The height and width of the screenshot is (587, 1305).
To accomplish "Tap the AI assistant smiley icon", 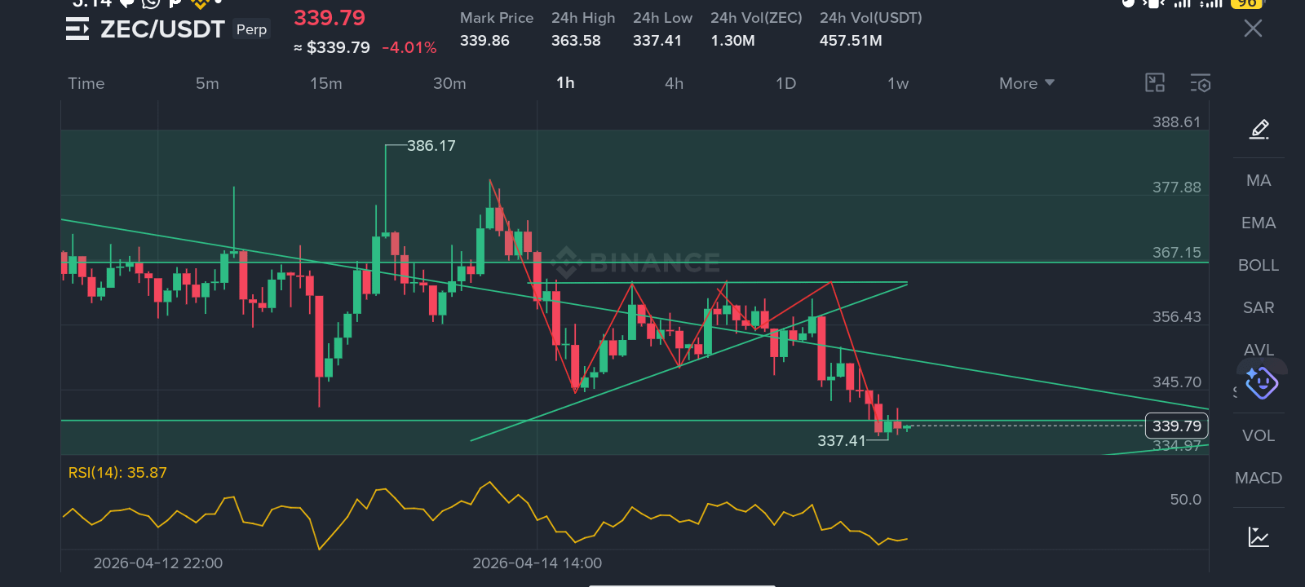I will click(1261, 382).
